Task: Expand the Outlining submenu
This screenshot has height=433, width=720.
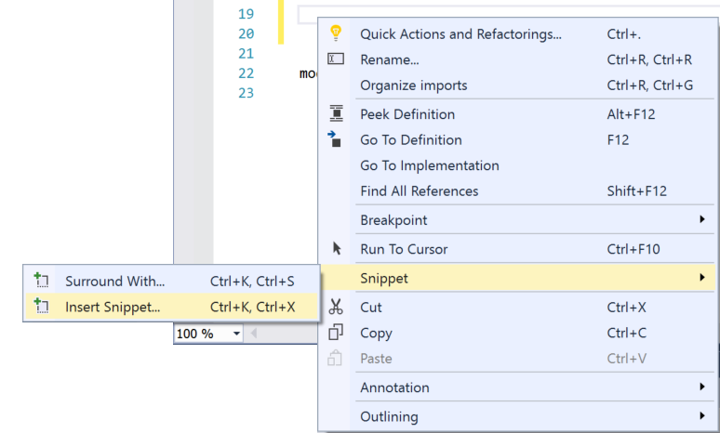Action: click(701, 416)
